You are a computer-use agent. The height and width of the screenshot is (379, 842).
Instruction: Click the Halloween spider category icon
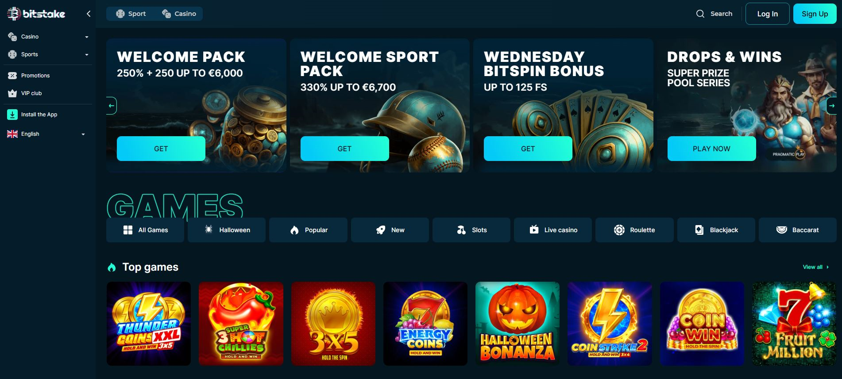[x=209, y=229]
